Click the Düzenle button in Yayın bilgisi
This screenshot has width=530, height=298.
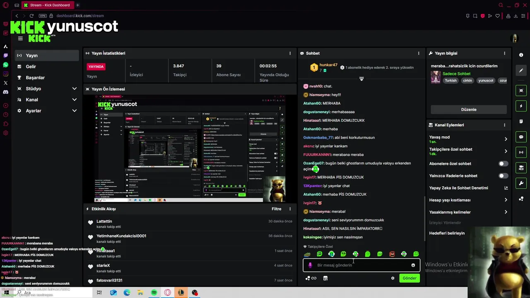(469, 110)
